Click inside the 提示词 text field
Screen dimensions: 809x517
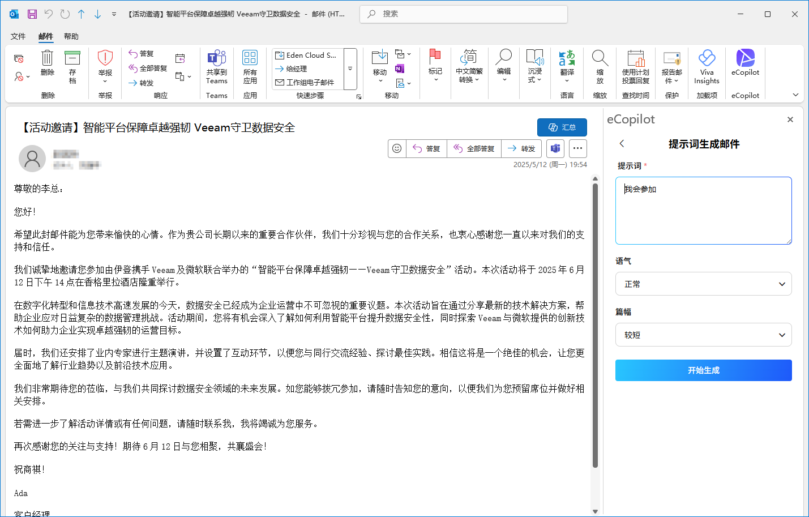(703, 210)
